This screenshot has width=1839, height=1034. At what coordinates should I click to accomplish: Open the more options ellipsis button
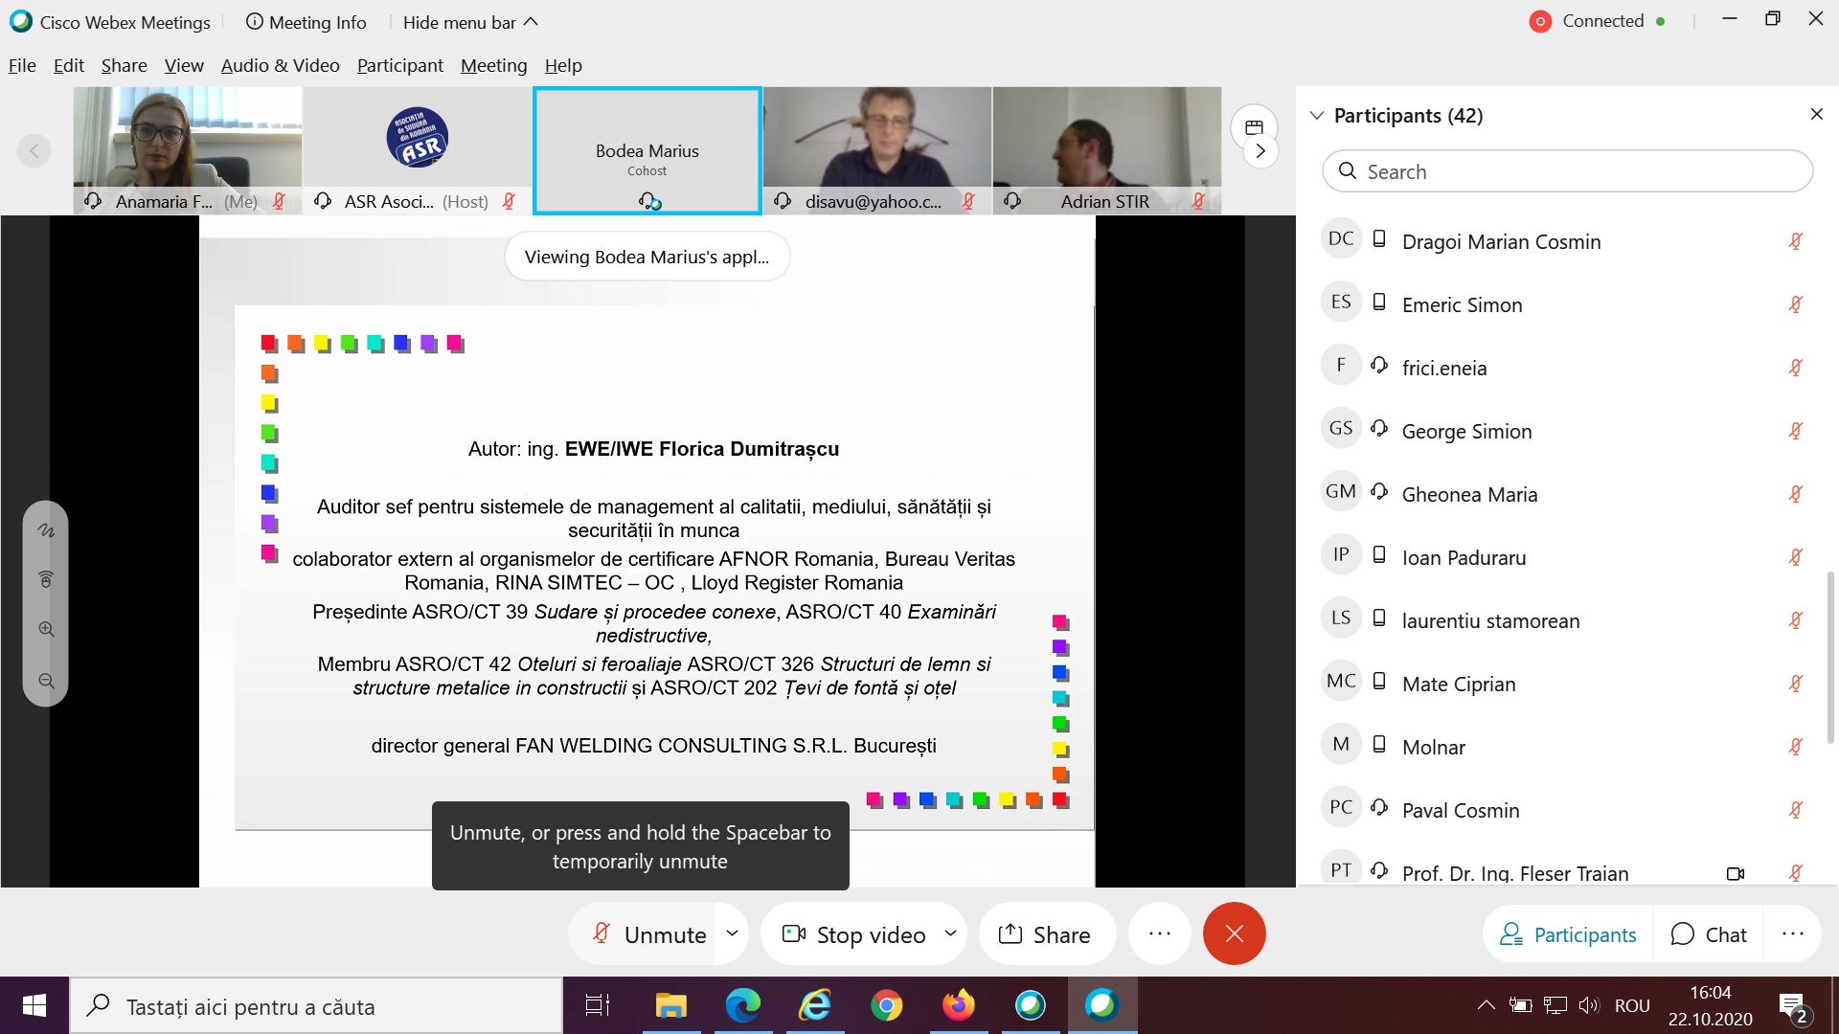point(1159,933)
